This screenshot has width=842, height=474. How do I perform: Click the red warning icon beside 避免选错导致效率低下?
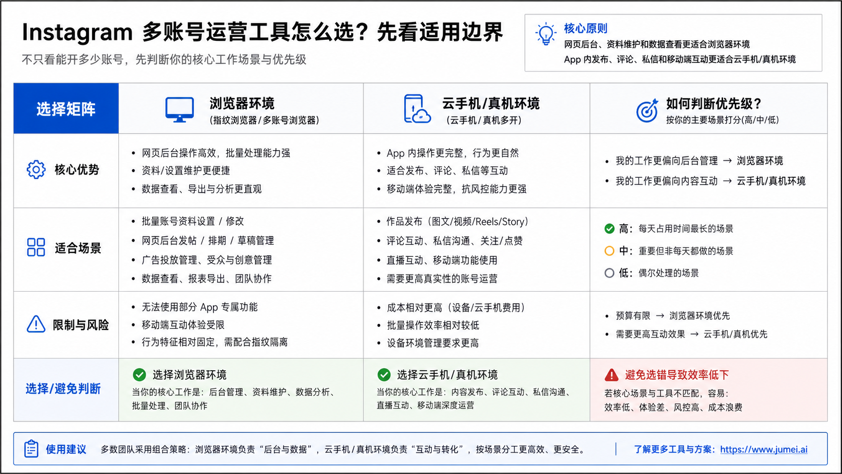(611, 375)
